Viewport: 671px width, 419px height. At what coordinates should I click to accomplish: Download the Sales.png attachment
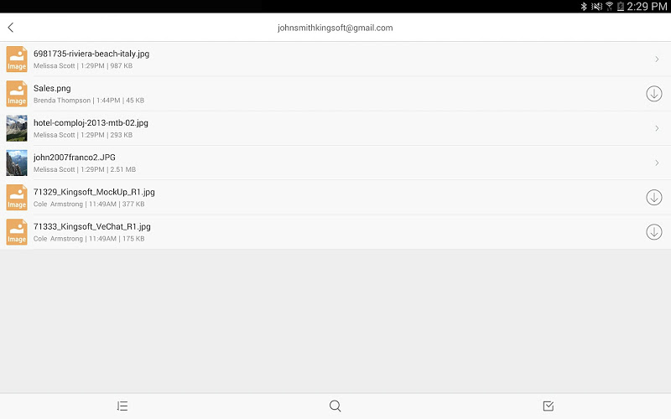654,94
